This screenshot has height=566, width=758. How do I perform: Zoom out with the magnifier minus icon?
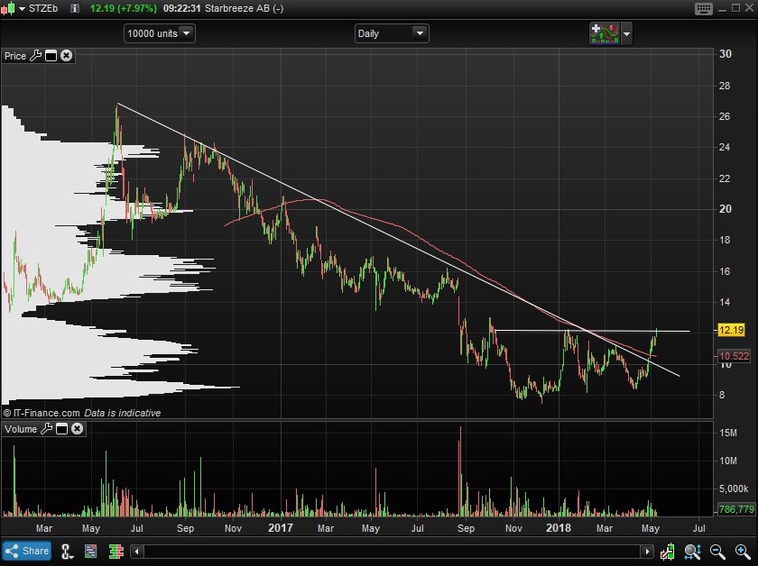click(x=717, y=551)
